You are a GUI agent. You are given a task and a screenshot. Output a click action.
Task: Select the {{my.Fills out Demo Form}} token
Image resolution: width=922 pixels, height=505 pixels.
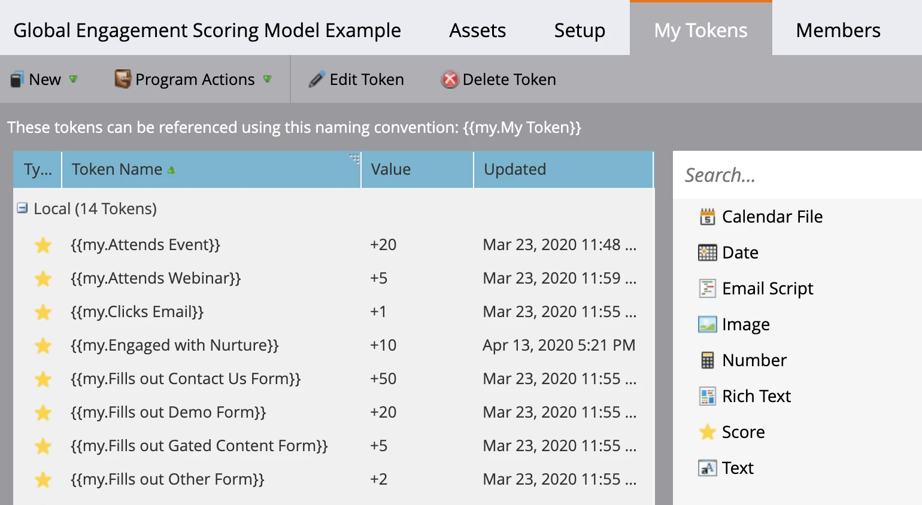click(x=168, y=412)
